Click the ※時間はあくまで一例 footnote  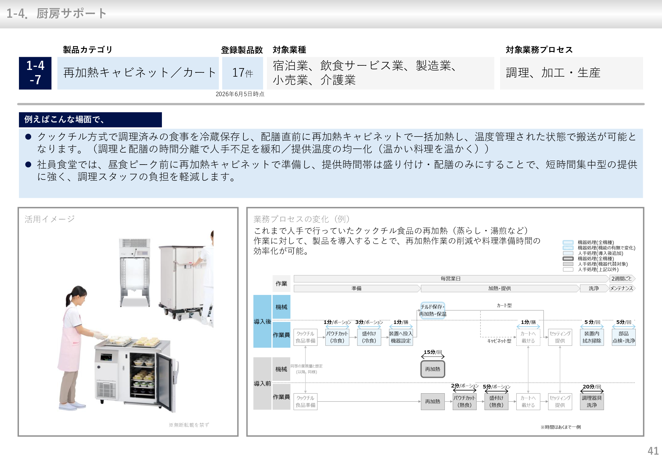561,427
